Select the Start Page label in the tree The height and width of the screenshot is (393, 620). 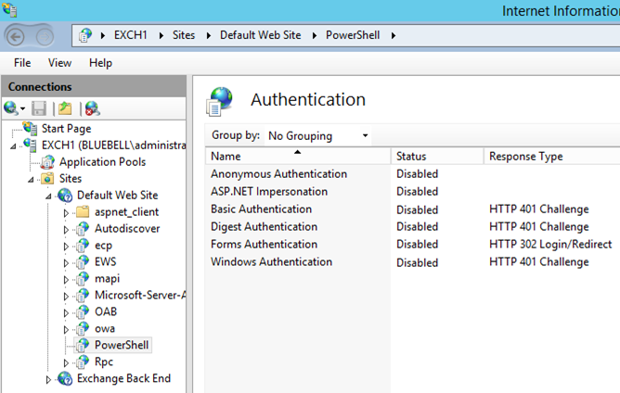point(67,129)
